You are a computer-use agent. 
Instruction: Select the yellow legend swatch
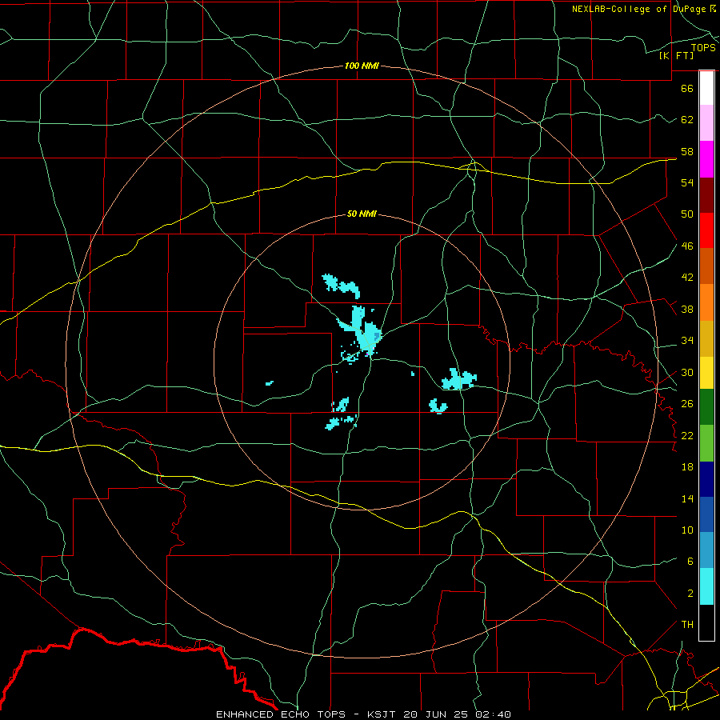(x=706, y=373)
